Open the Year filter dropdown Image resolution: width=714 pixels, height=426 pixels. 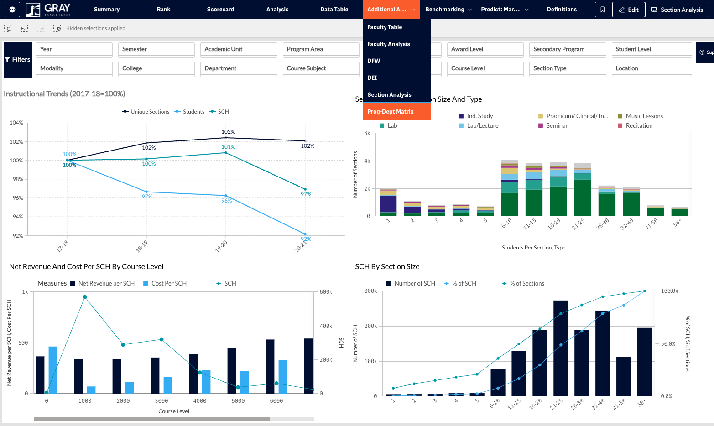(74, 49)
